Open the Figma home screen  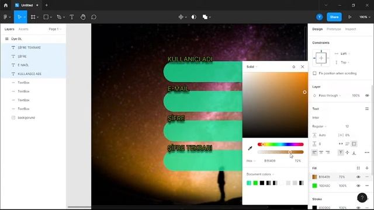[6, 5]
